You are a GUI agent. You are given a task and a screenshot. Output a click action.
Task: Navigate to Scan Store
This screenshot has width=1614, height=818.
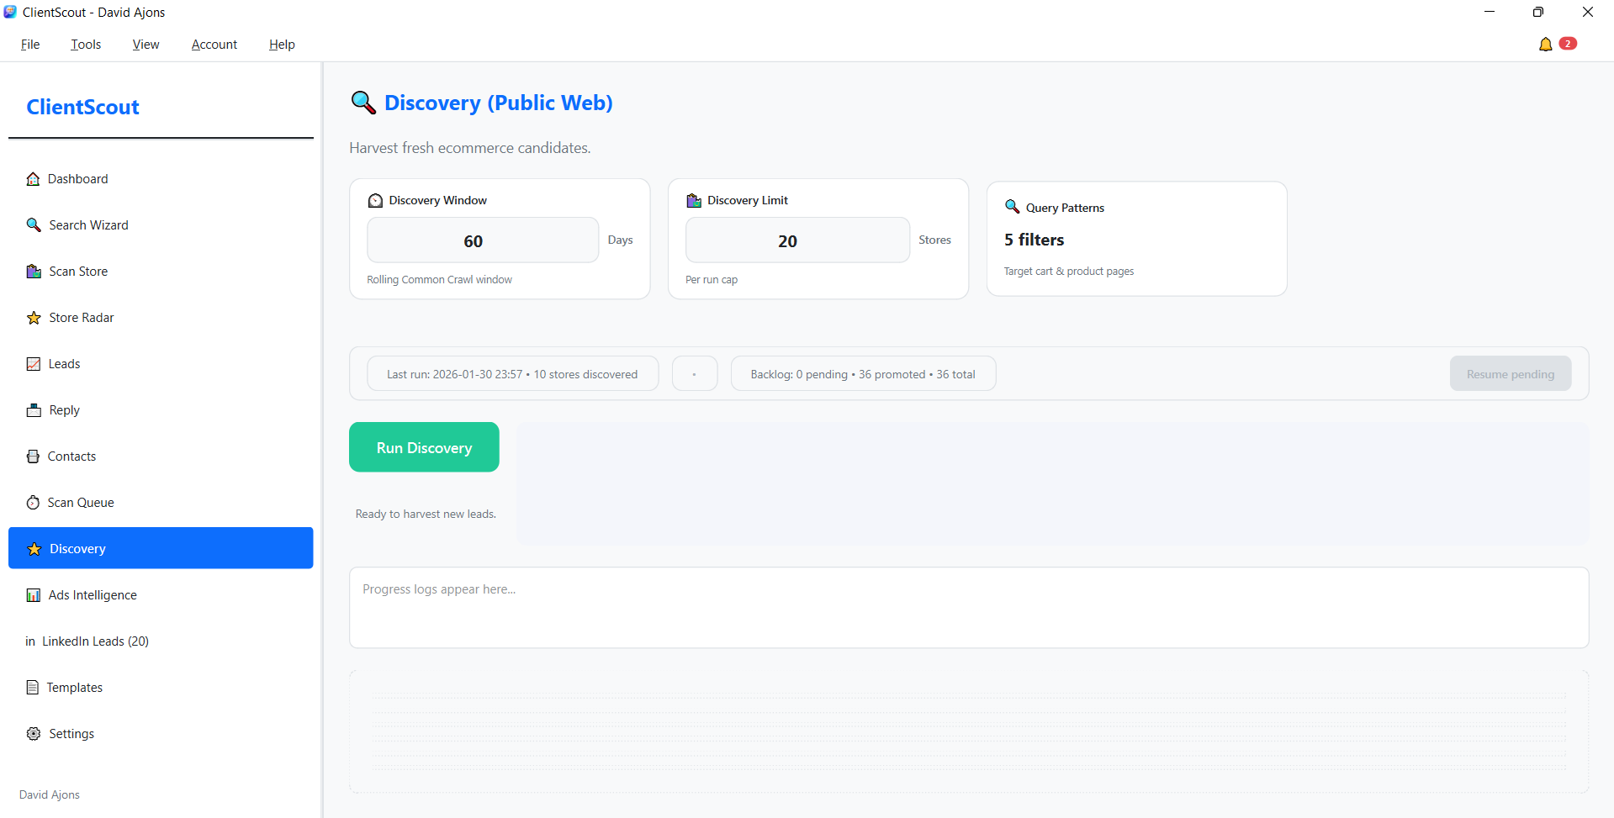tap(161, 272)
